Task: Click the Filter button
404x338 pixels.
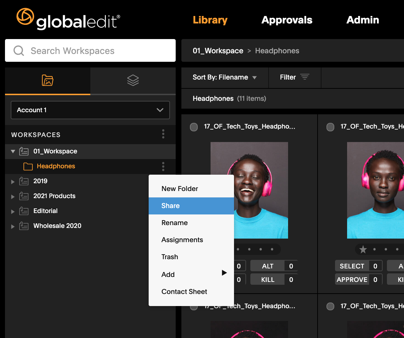Action: coord(295,77)
